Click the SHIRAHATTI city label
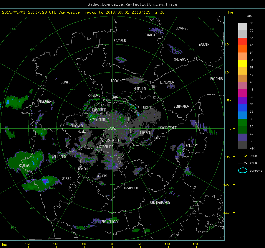The height and width of the screenshot is (248, 265). pos(110,140)
